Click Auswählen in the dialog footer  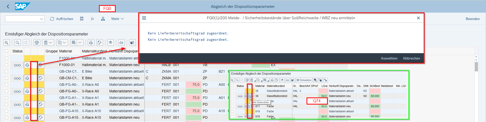[x=389, y=58]
